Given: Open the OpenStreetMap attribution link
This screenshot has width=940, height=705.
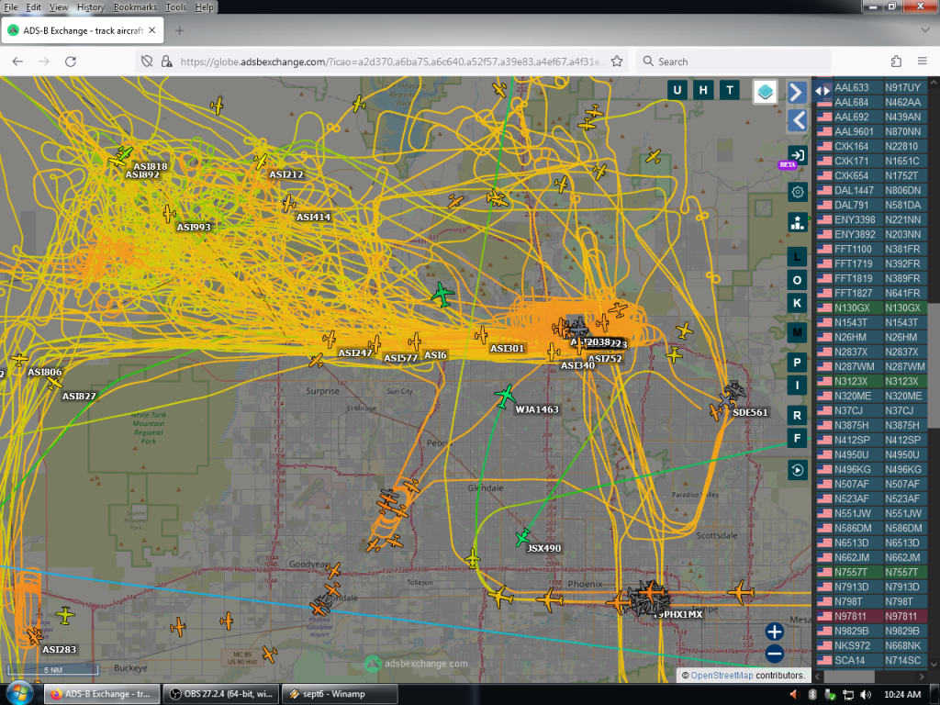Looking at the screenshot, I should pos(722,675).
